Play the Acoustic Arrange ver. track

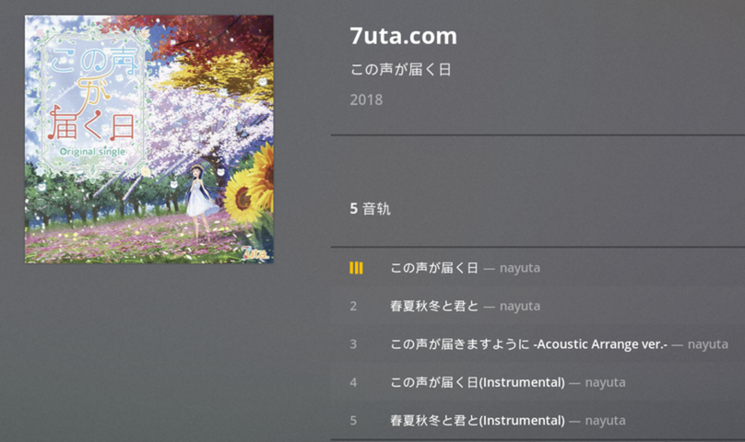point(529,343)
